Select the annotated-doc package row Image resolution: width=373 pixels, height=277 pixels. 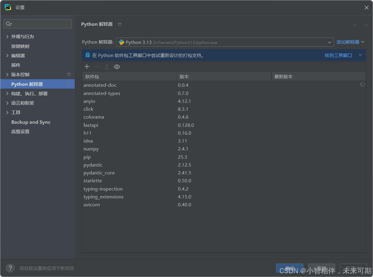[x=224, y=85]
